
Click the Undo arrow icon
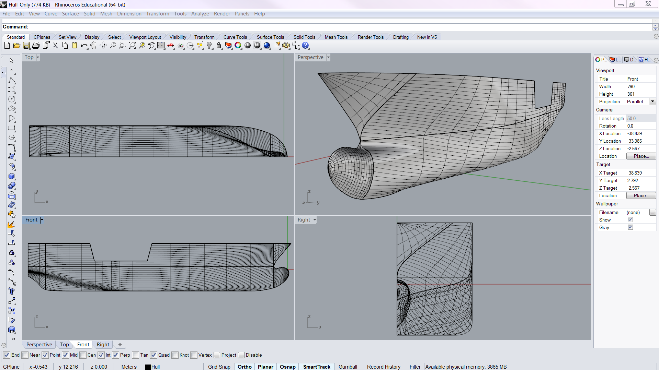click(x=83, y=46)
